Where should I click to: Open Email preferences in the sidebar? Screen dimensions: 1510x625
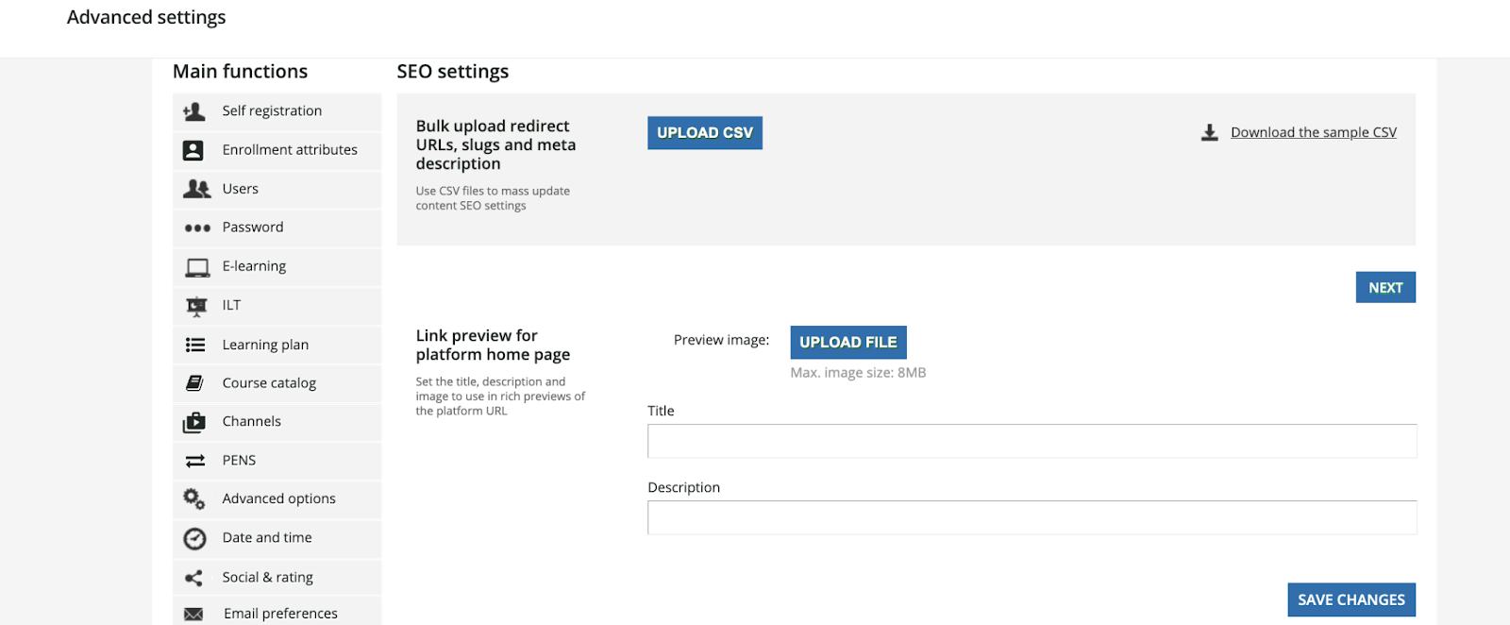(280, 613)
